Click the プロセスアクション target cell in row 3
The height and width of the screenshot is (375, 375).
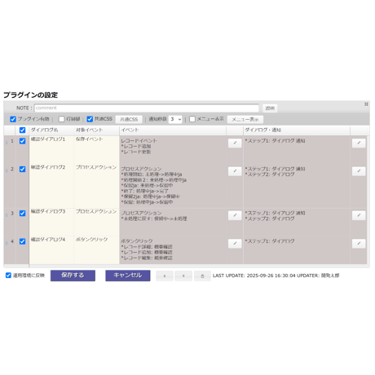96,223
